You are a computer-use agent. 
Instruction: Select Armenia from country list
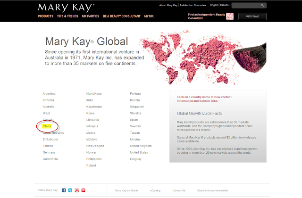[x=48, y=100]
